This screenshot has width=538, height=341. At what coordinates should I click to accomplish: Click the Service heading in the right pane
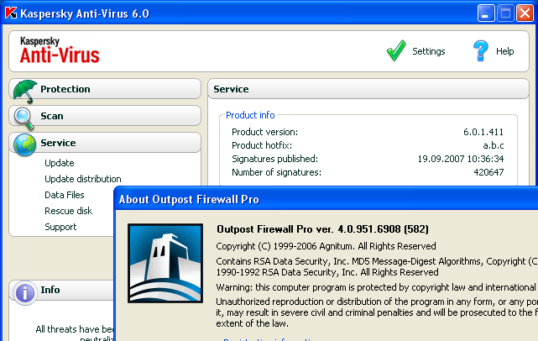231,89
